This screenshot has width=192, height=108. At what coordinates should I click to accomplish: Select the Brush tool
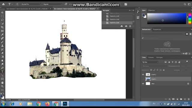coord(2,42)
